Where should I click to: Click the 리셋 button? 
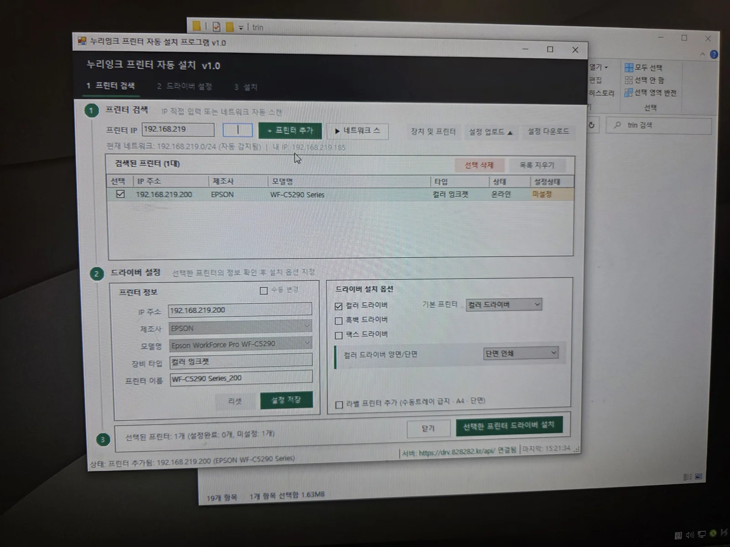[235, 401]
